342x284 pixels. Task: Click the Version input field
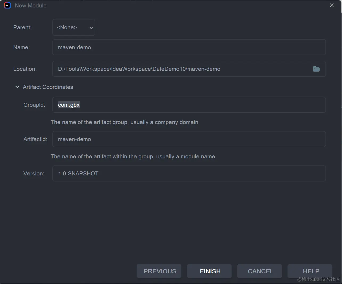(x=189, y=174)
